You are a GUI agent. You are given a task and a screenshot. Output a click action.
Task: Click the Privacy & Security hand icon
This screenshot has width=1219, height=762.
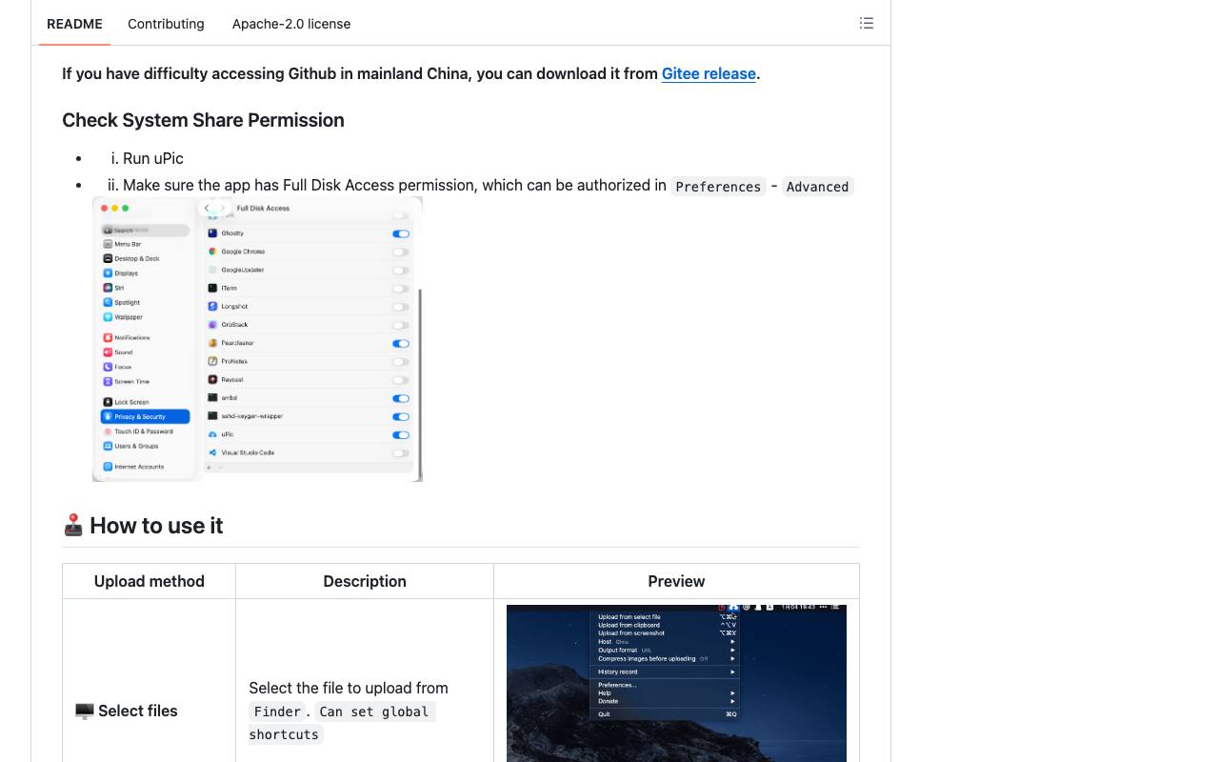(x=108, y=416)
